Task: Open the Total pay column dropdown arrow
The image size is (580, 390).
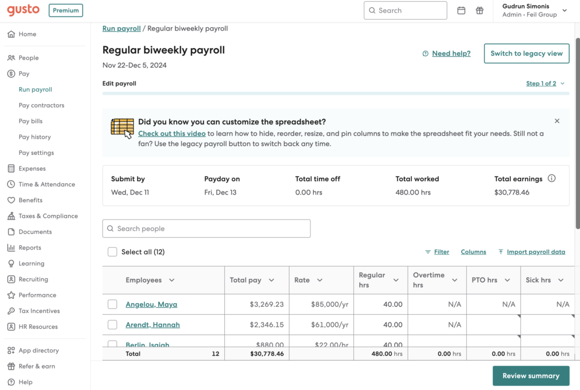Action: [x=271, y=280]
